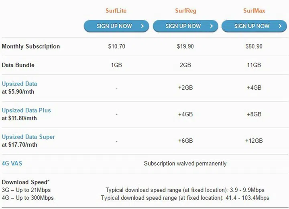The image size is (289, 209).
Task: Open the Upsized Data Plus link
Action: 26,110
